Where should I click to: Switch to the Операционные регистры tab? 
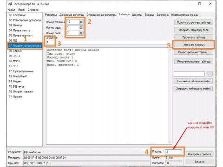pyautogui.click(x=101, y=15)
